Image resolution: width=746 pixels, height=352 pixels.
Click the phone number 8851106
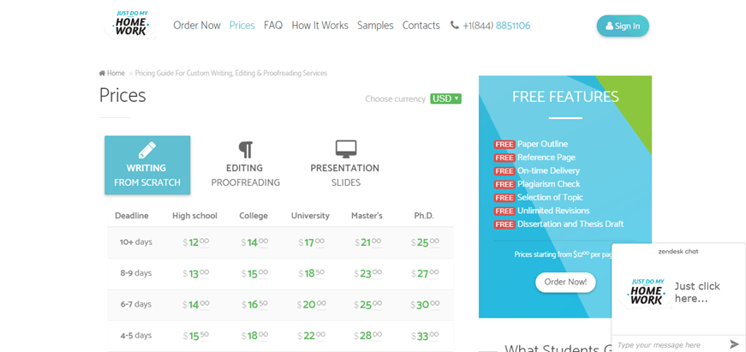[x=513, y=25]
